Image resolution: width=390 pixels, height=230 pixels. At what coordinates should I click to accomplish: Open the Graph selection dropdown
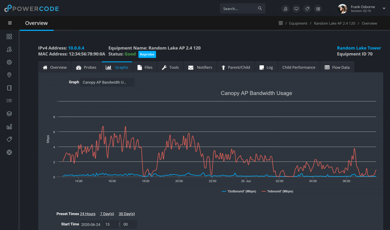click(107, 82)
